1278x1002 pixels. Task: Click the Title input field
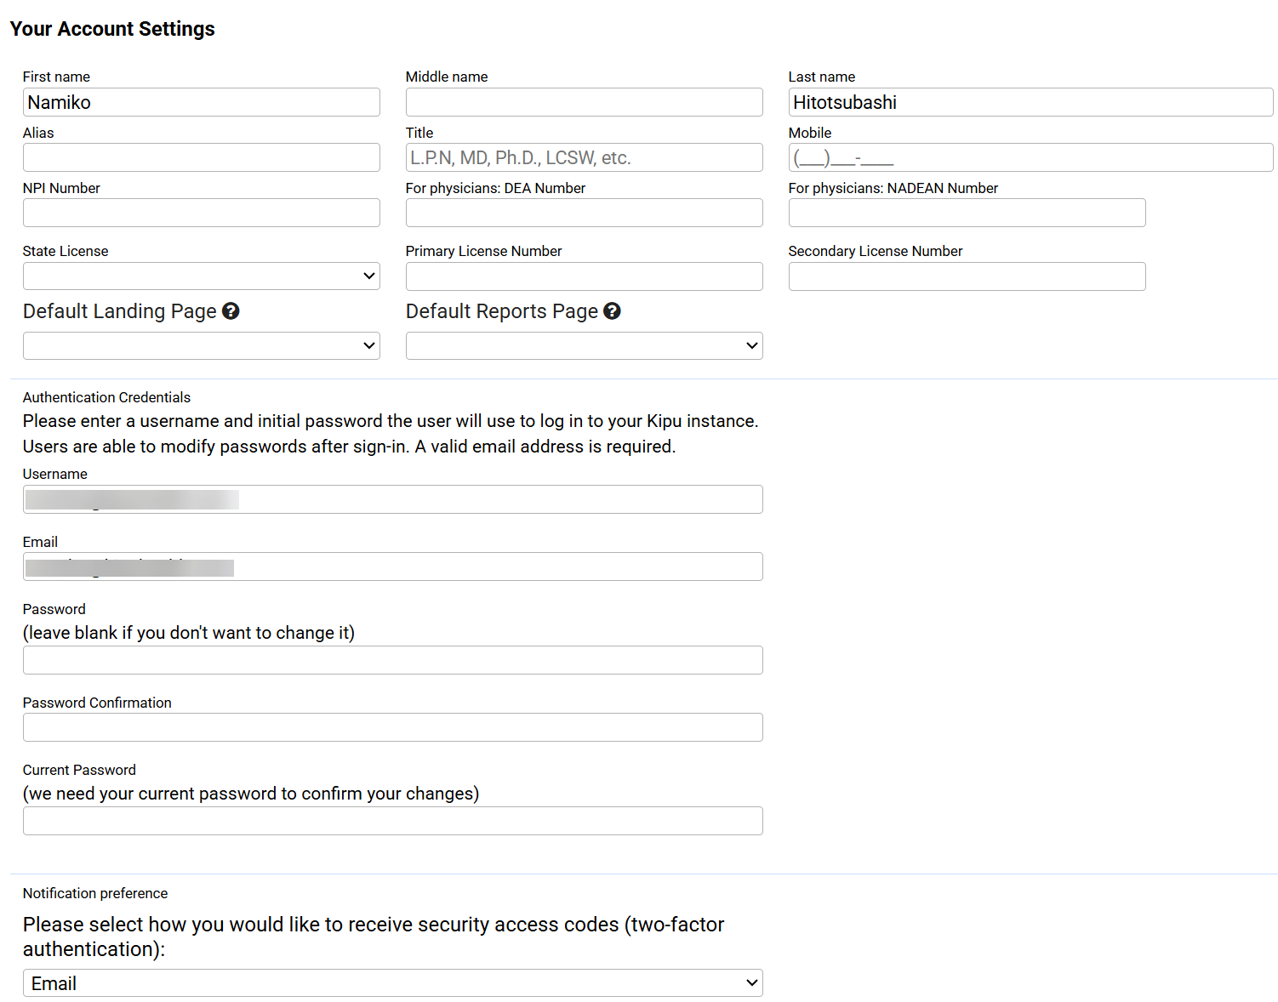584,157
